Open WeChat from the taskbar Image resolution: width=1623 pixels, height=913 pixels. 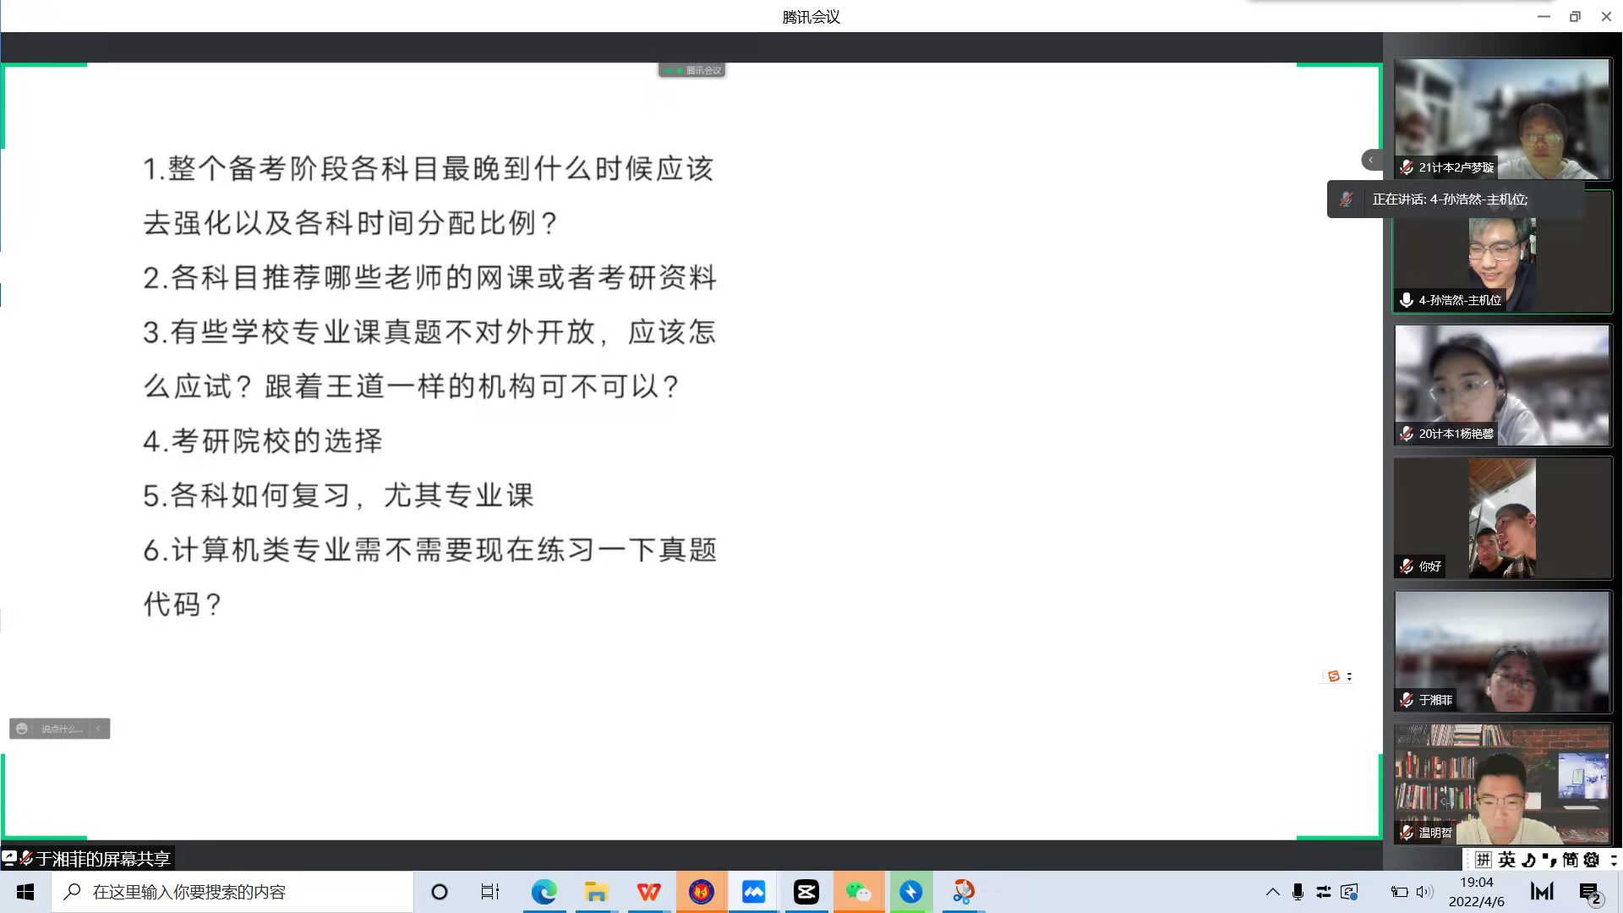[858, 892]
